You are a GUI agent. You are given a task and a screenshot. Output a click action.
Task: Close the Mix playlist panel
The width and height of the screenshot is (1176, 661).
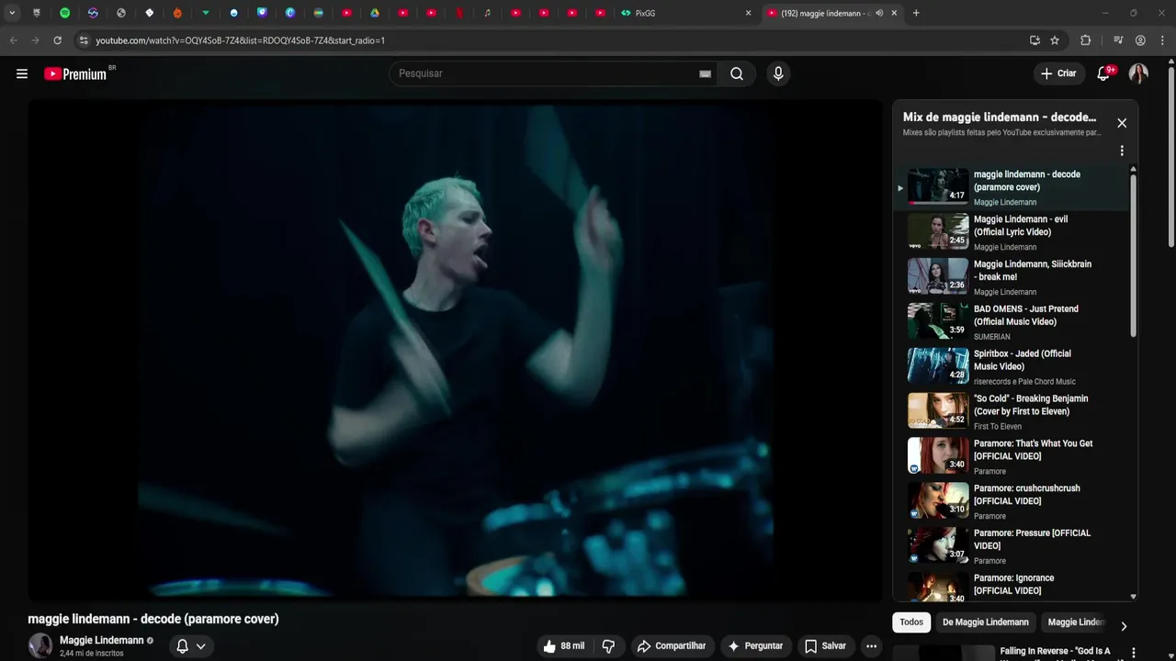tap(1122, 123)
